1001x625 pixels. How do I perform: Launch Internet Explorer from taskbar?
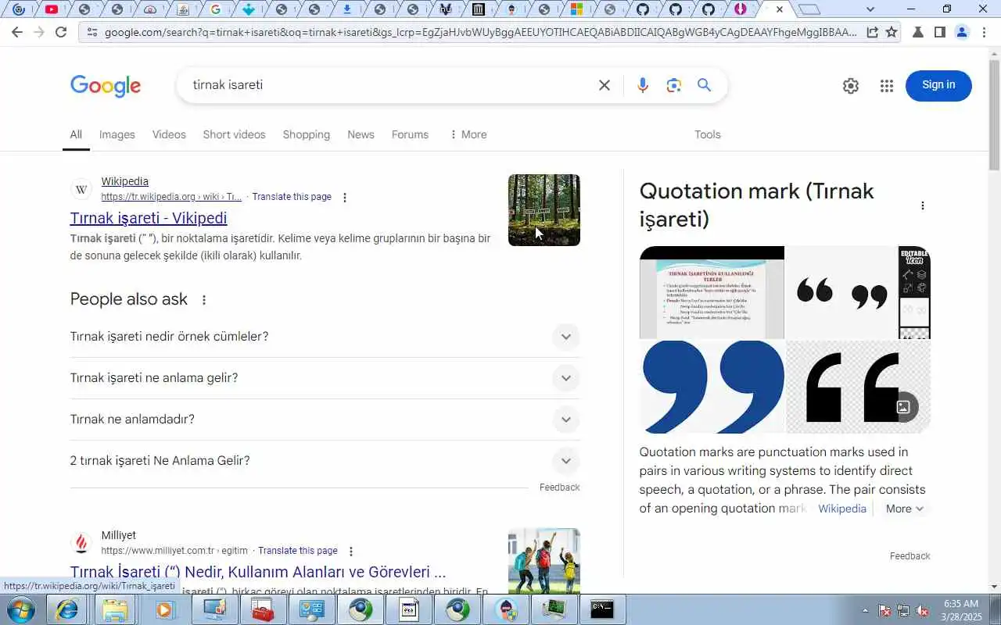(67, 609)
